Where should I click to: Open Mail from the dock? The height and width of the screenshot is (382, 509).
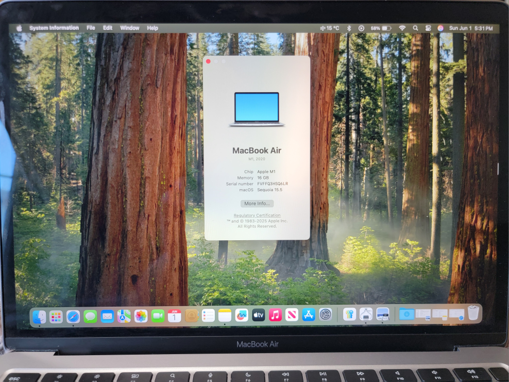[107, 317]
